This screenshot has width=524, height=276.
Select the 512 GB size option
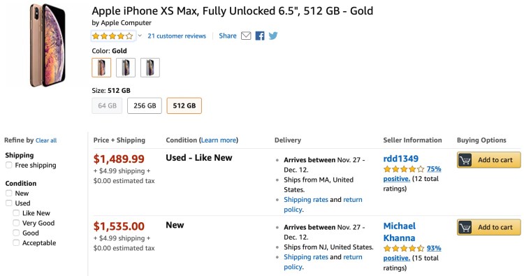[184, 106]
